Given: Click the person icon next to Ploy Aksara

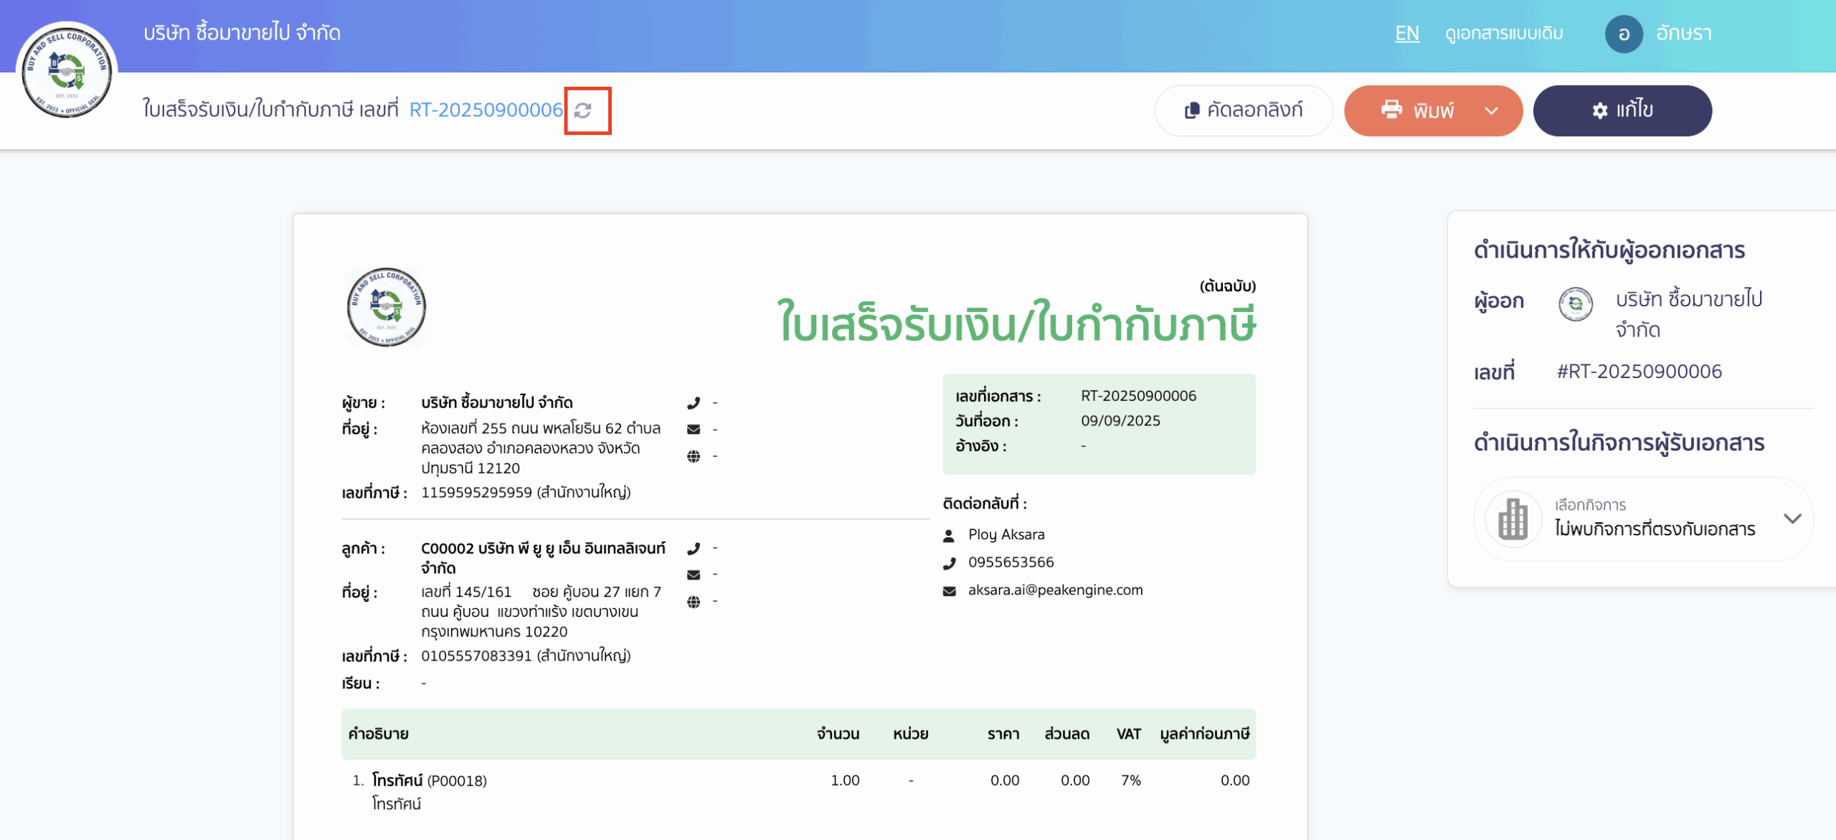Looking at the screenshot, I should [948, 534].
